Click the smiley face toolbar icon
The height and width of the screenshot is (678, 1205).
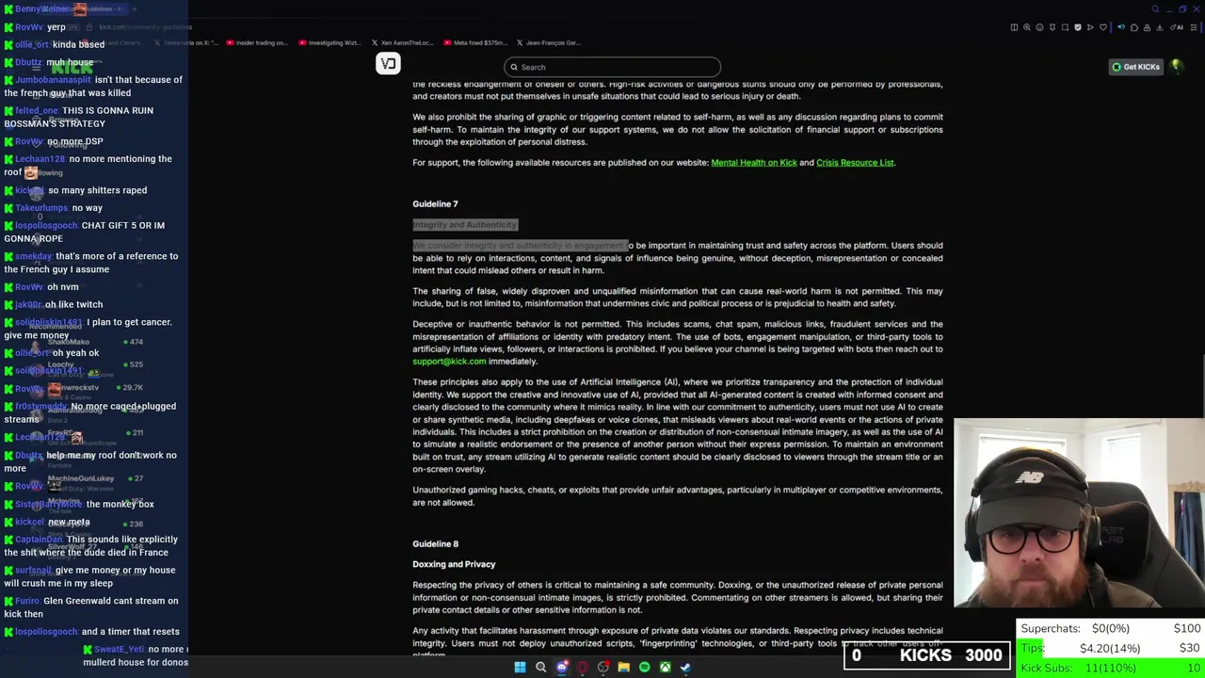click(1039, 27)
